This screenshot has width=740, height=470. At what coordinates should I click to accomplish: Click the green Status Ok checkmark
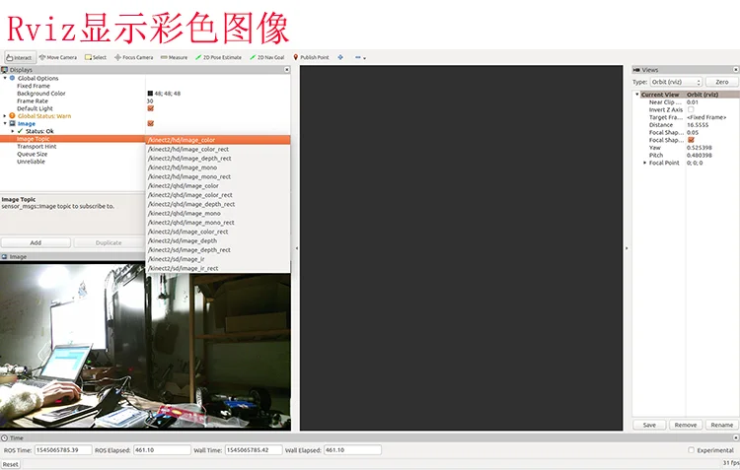[21, 131]
